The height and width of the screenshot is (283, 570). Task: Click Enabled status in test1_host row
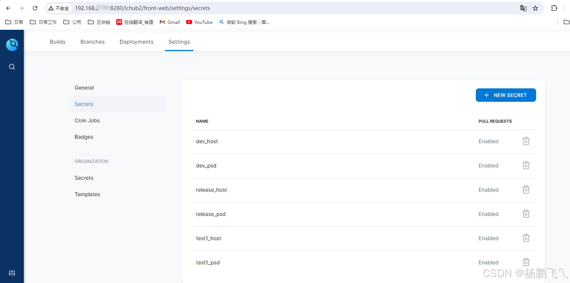click(x=488, y=238)
